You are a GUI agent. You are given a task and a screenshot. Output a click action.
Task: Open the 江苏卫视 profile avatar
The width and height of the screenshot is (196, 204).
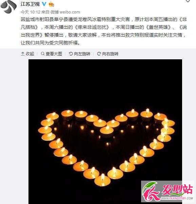pos(8,6)
